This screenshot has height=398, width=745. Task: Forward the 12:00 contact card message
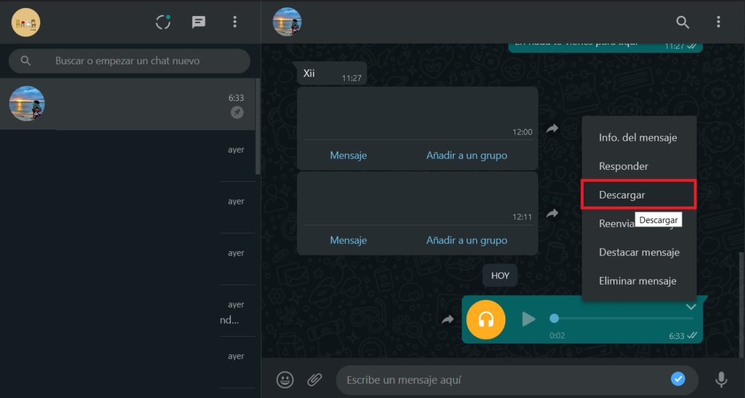point(552,129)
